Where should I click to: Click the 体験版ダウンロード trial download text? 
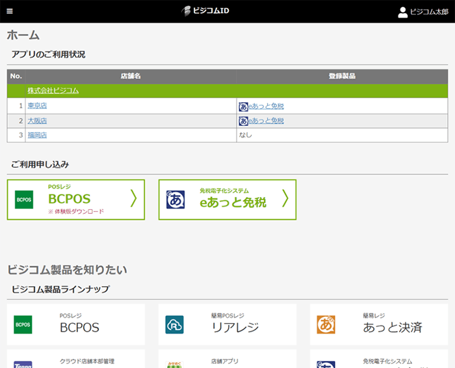click(78, 212)
